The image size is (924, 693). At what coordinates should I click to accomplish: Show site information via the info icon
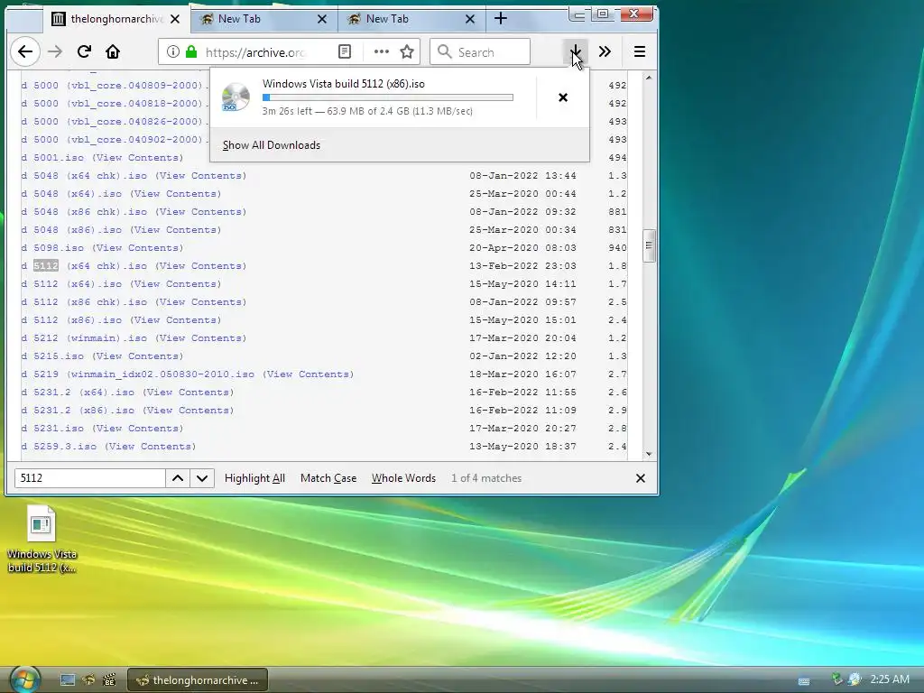(172, 51)
